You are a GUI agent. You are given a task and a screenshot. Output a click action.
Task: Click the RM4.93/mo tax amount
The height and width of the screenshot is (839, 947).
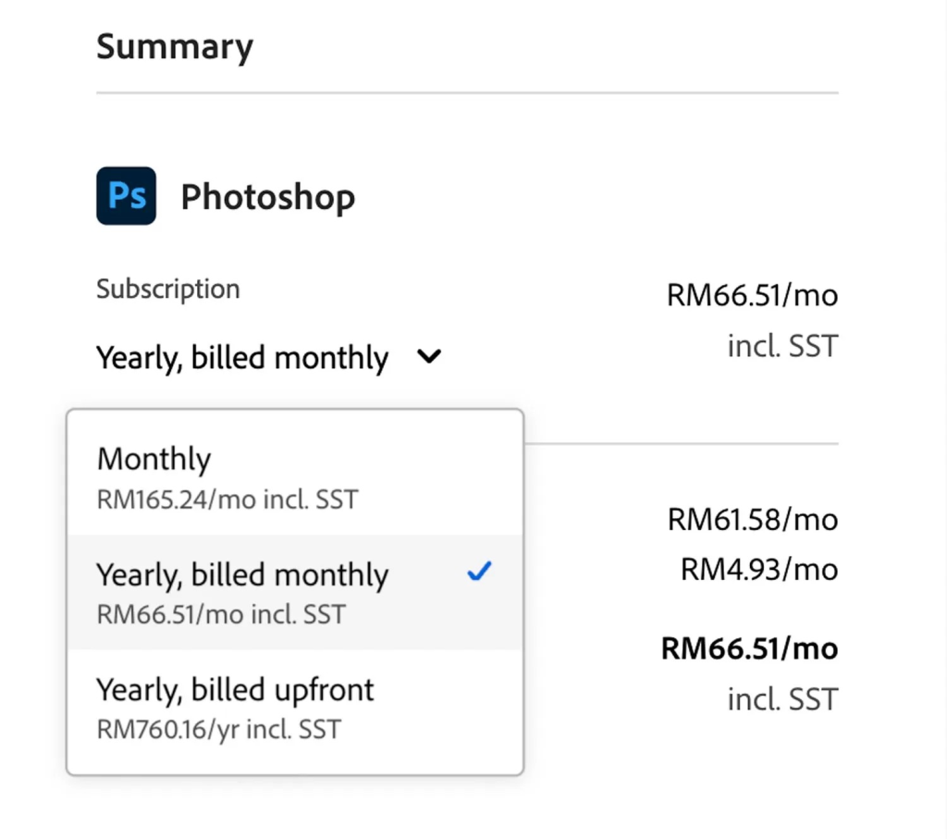(x=759, y=570)
